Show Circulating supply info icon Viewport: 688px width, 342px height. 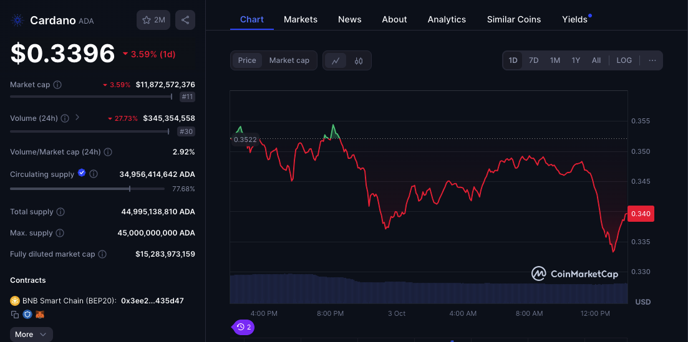(x=94, y=174)
